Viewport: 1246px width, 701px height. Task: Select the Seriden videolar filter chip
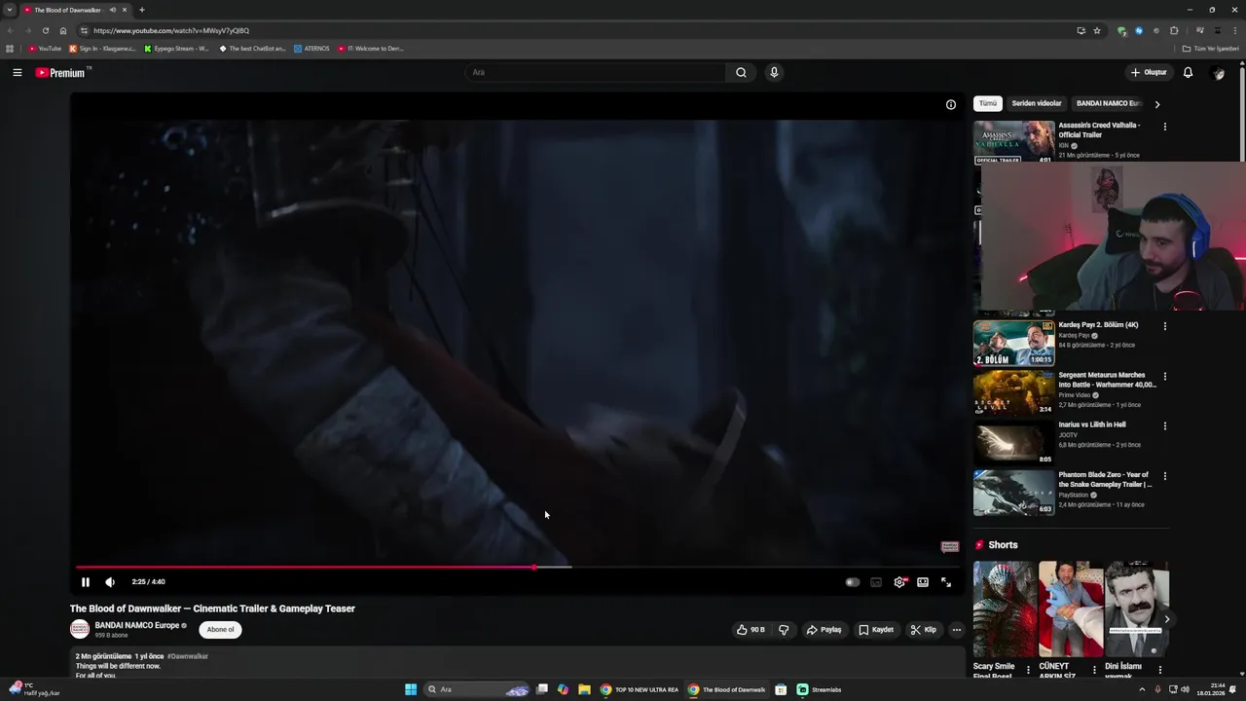[x=1037, y=103]
